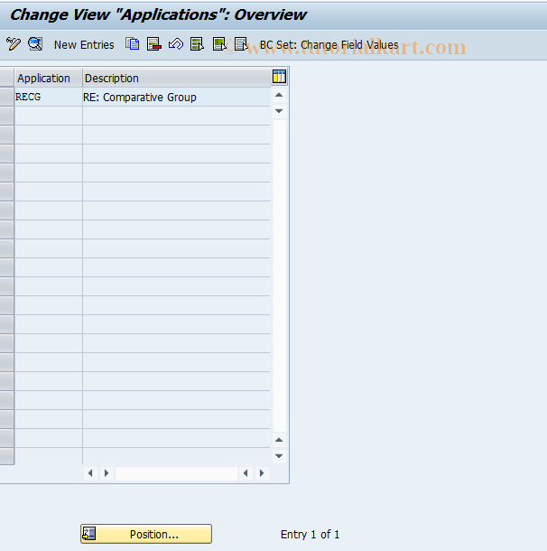Open BC Set: Change Field Values
The image size is (547, 551).
click(329, 45)
